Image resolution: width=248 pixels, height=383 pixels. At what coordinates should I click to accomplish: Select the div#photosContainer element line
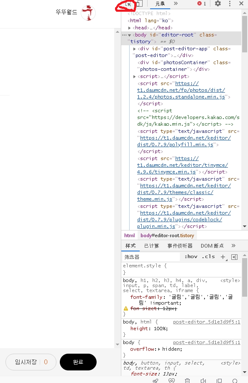(184, 66)
